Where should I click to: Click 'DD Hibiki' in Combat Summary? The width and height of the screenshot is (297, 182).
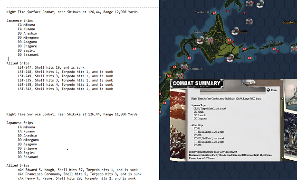point(199,112)
